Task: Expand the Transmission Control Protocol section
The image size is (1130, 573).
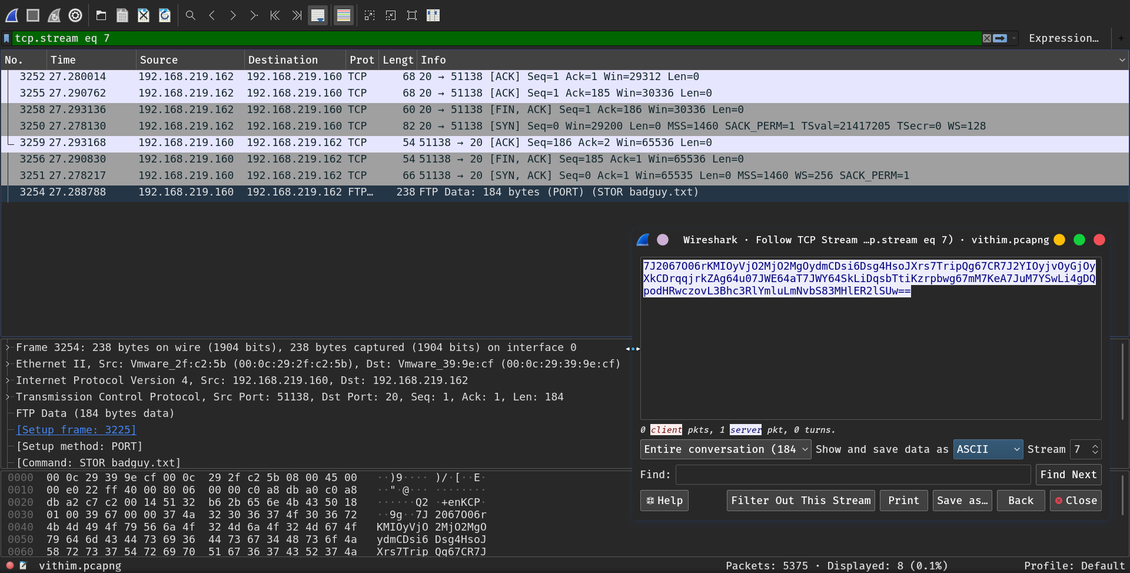Action: [8, 397]
